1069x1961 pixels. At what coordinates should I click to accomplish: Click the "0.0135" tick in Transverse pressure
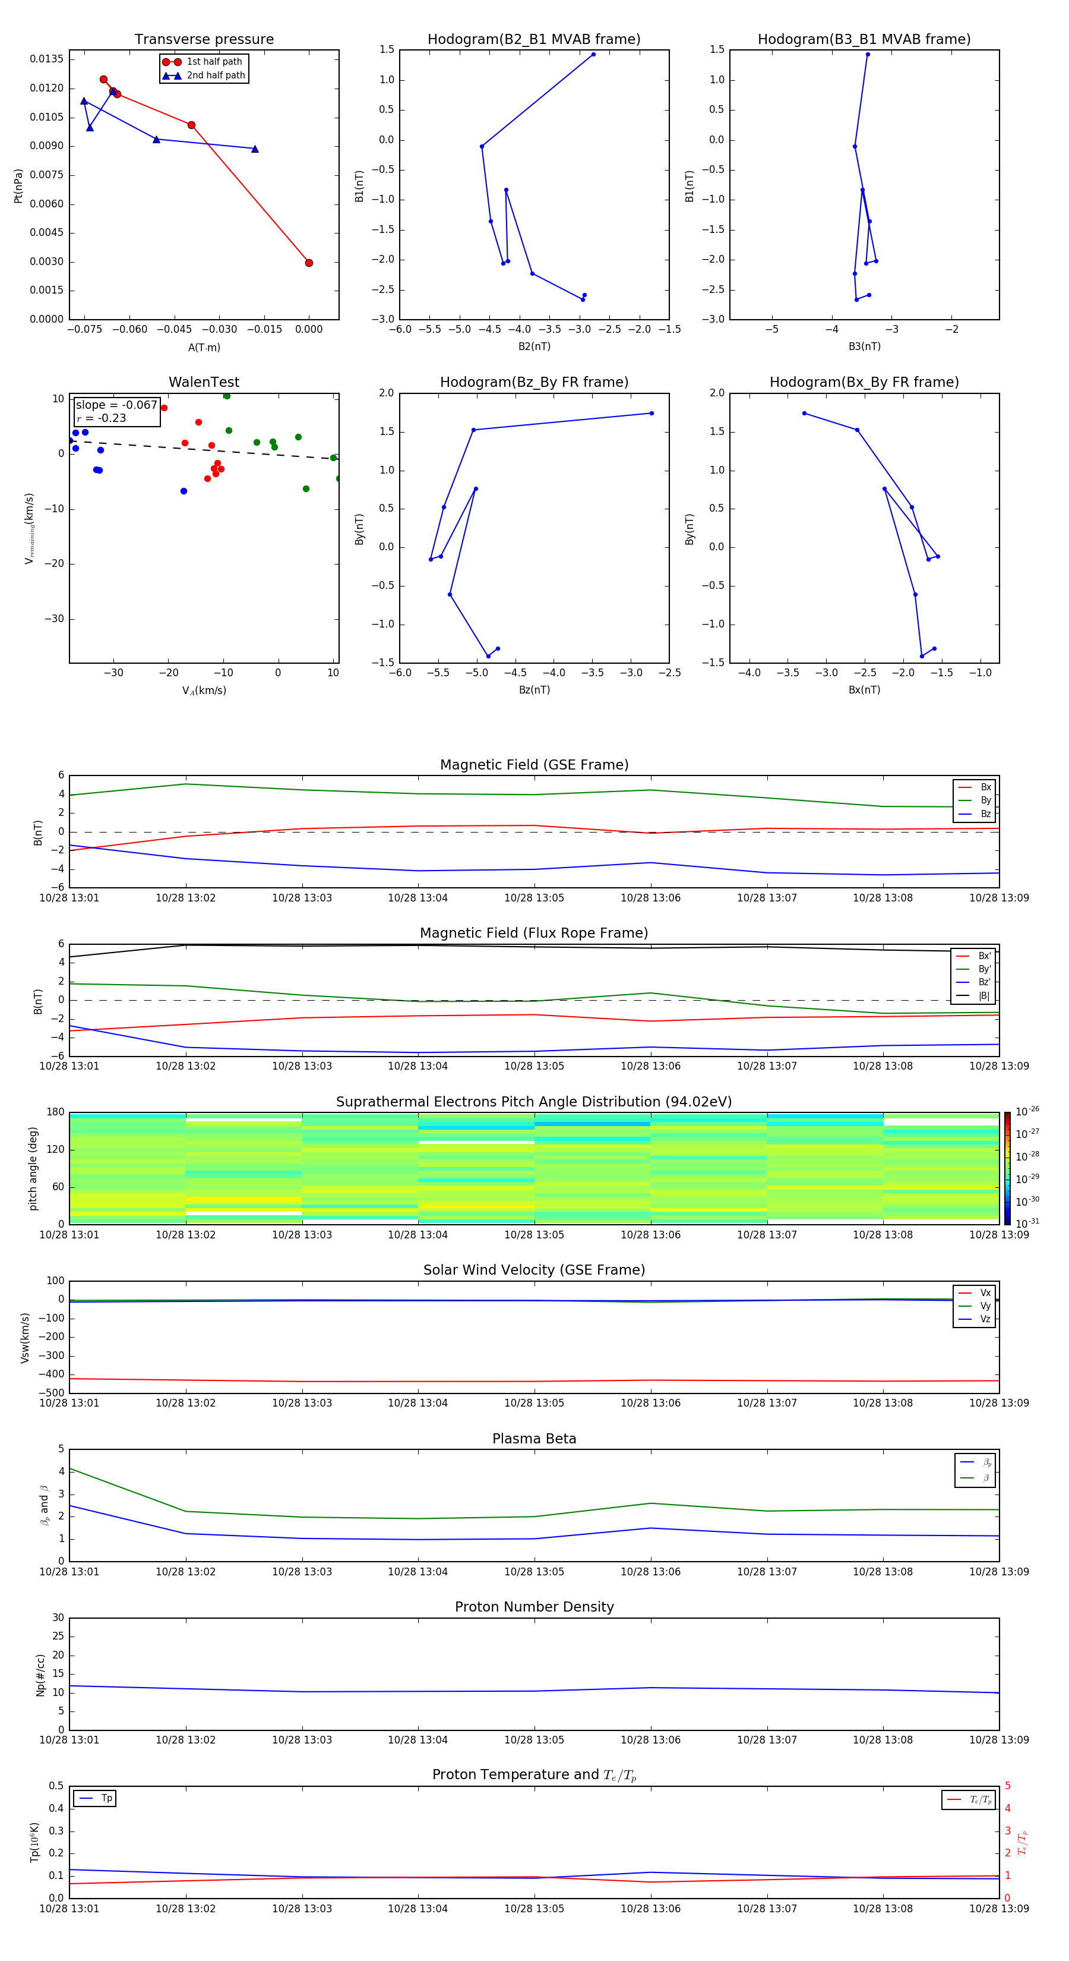(46, 59)
